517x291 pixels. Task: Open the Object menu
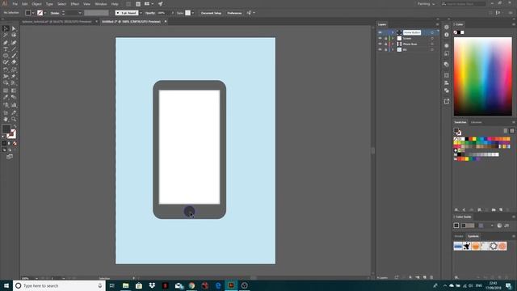pyautogui.click(x=36, y=4)
